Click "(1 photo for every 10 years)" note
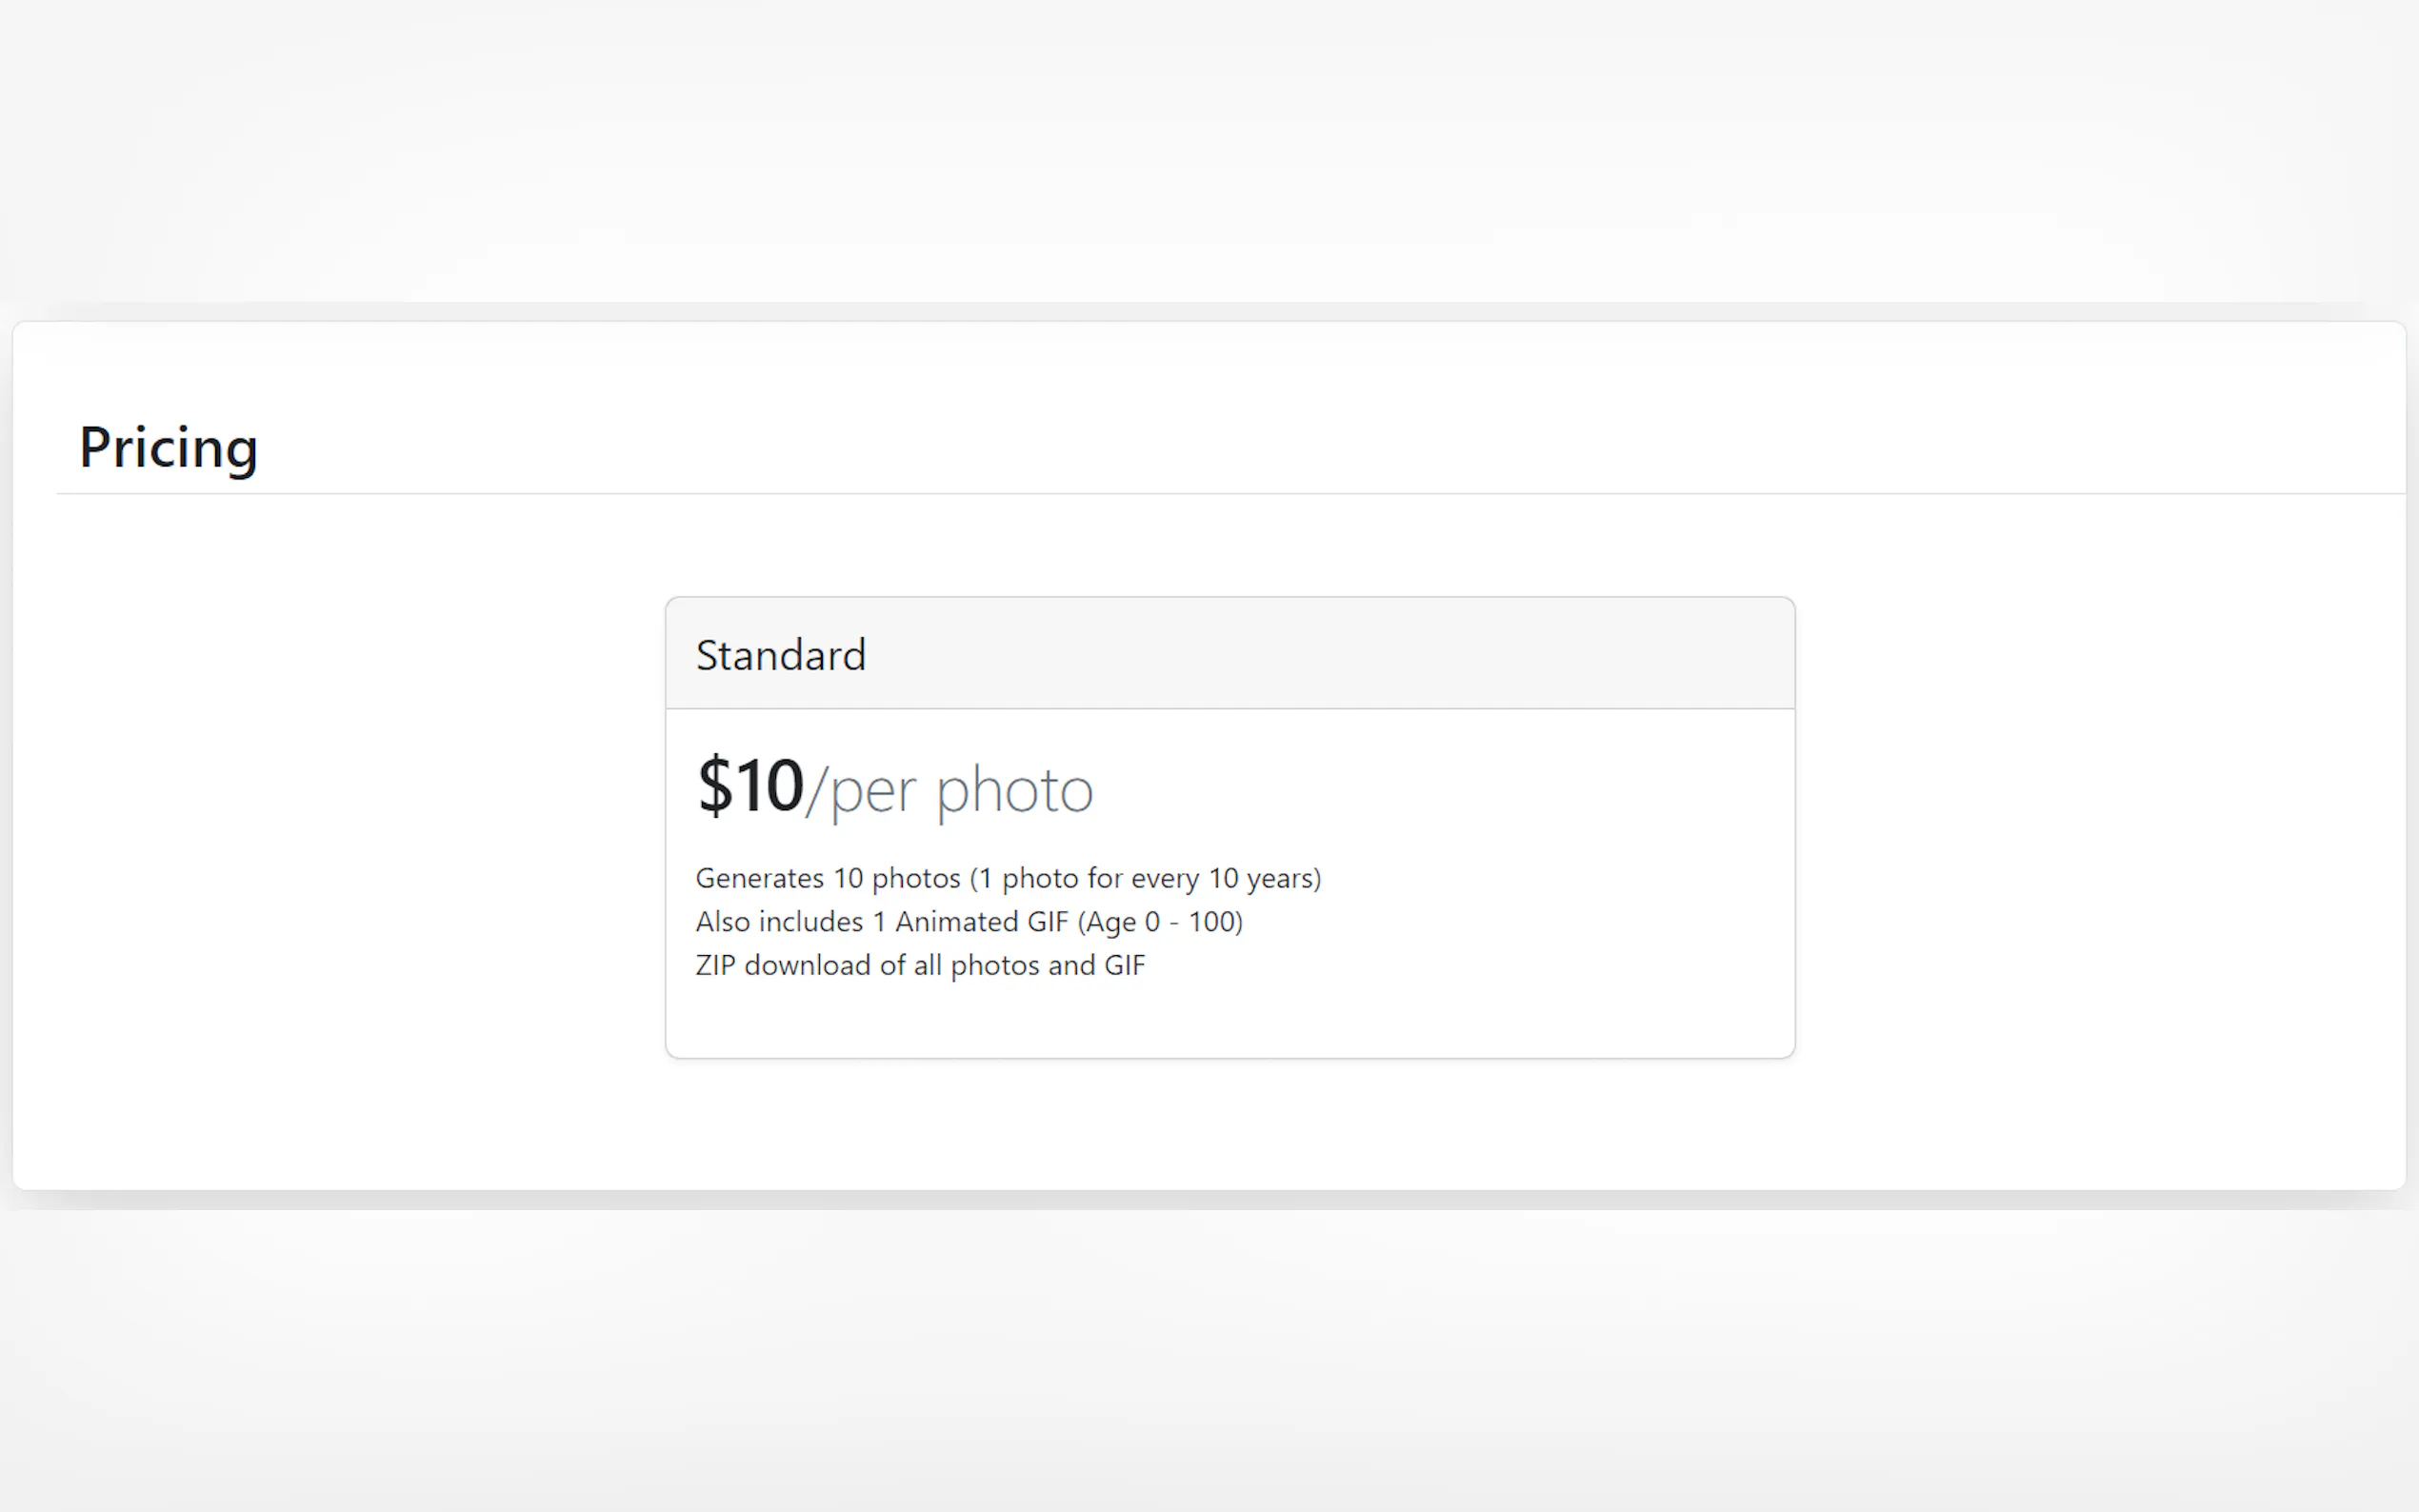 click(x=1145, y=878)
